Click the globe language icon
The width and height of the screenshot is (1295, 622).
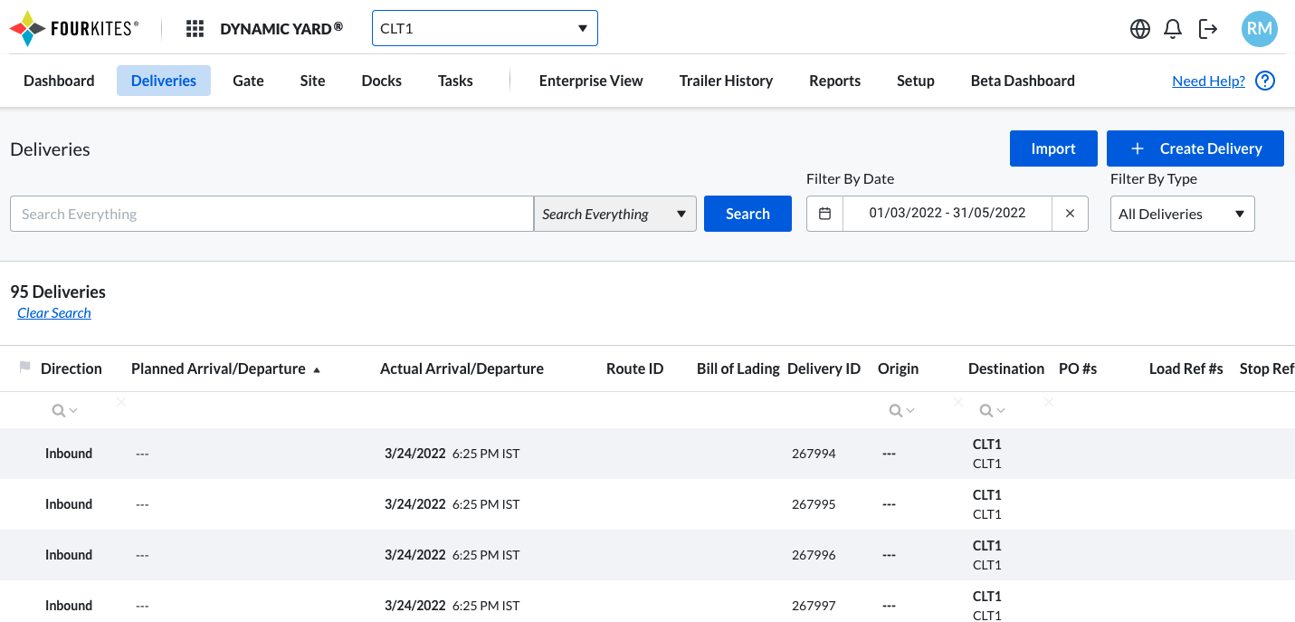pos(1140,29)
